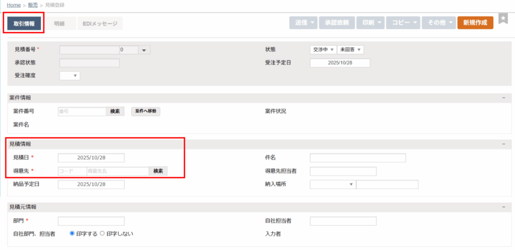
Task: Click 検索 next to 案件番号
Action: tap(114, 111)
